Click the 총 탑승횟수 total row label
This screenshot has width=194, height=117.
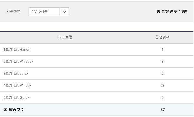(14, 109)
